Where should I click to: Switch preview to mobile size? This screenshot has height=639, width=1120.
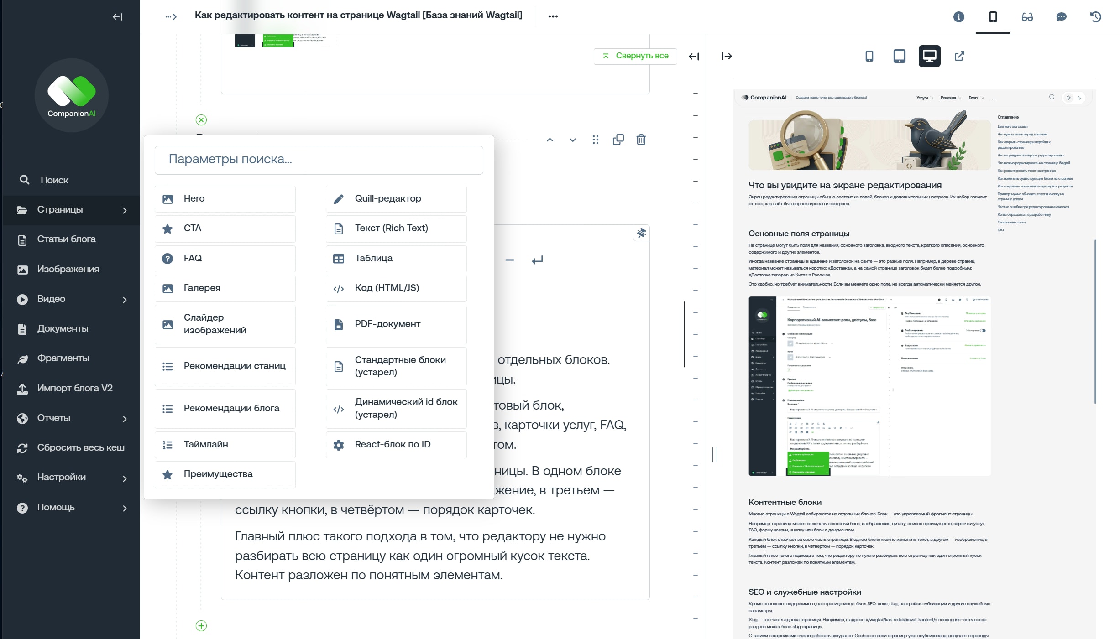(869, 56)
